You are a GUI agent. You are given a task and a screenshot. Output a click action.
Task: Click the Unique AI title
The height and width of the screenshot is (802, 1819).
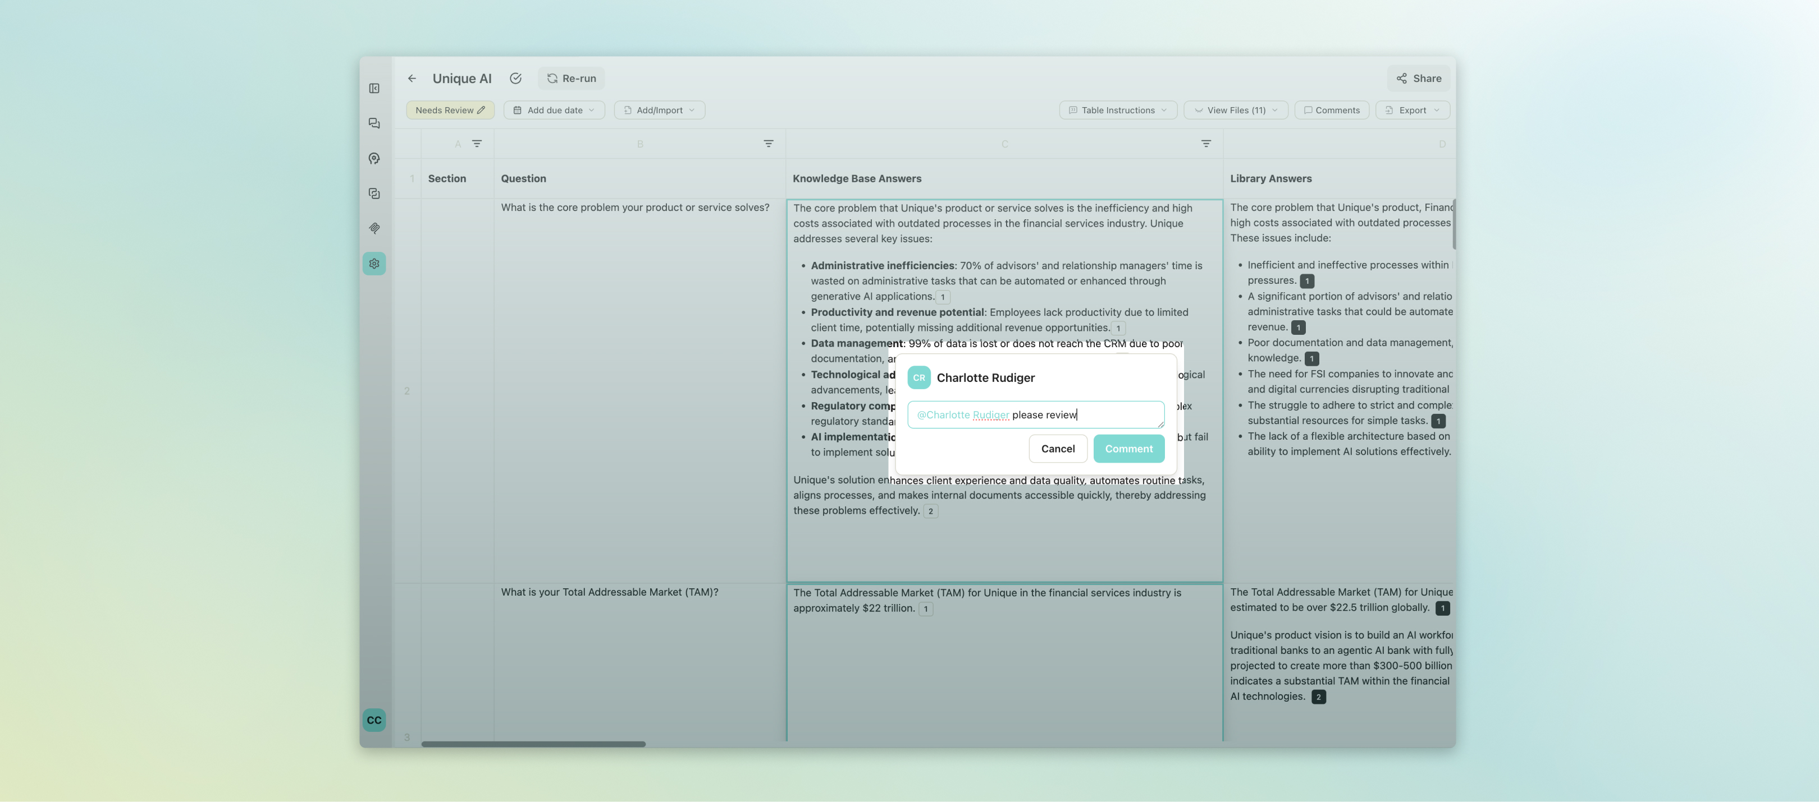pyautogui.click(x=462, y=79)
